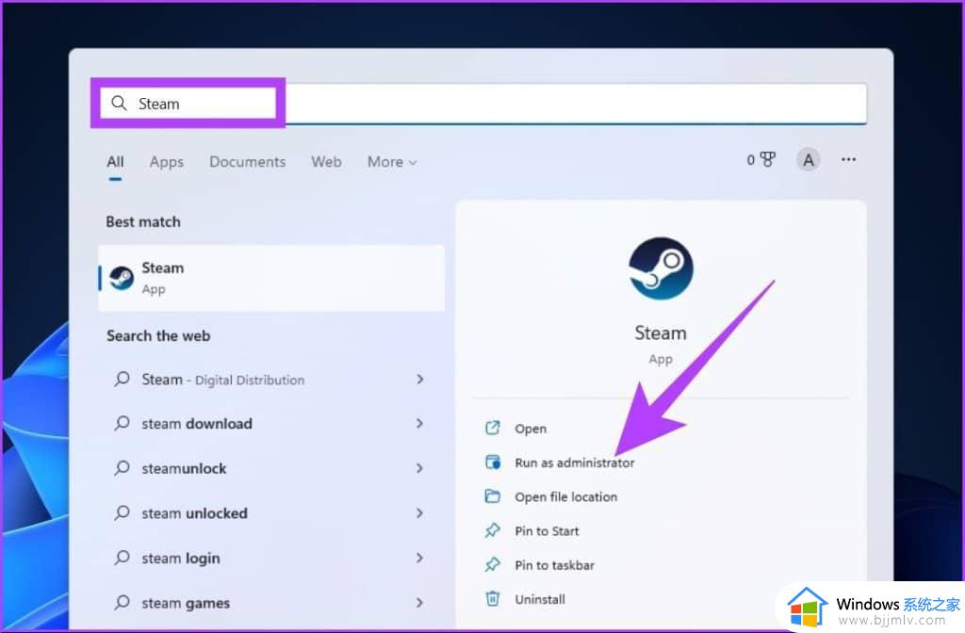Click the Steam search input field
965x633 pixels.
click(x=483, y=104)
